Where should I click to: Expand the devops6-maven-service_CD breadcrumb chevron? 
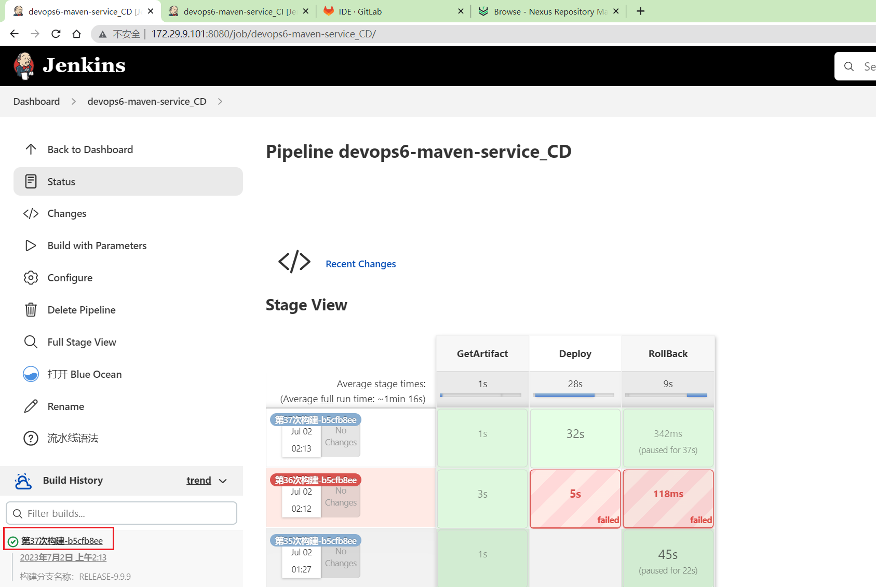pyautogui.click(x=220, y=102)
